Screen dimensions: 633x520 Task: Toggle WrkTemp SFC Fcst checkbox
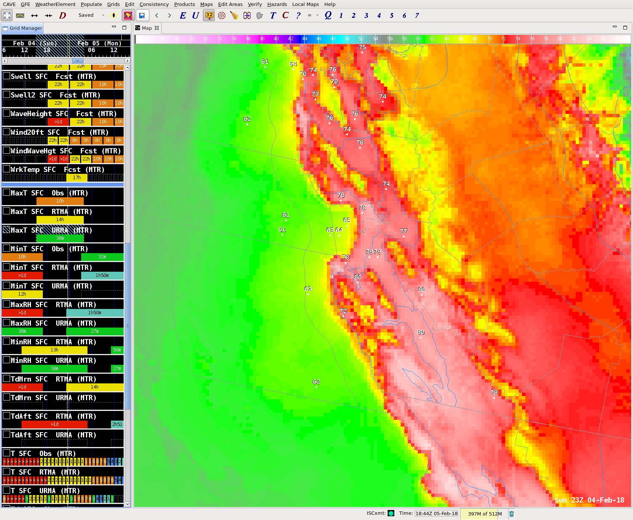point(6,169)
